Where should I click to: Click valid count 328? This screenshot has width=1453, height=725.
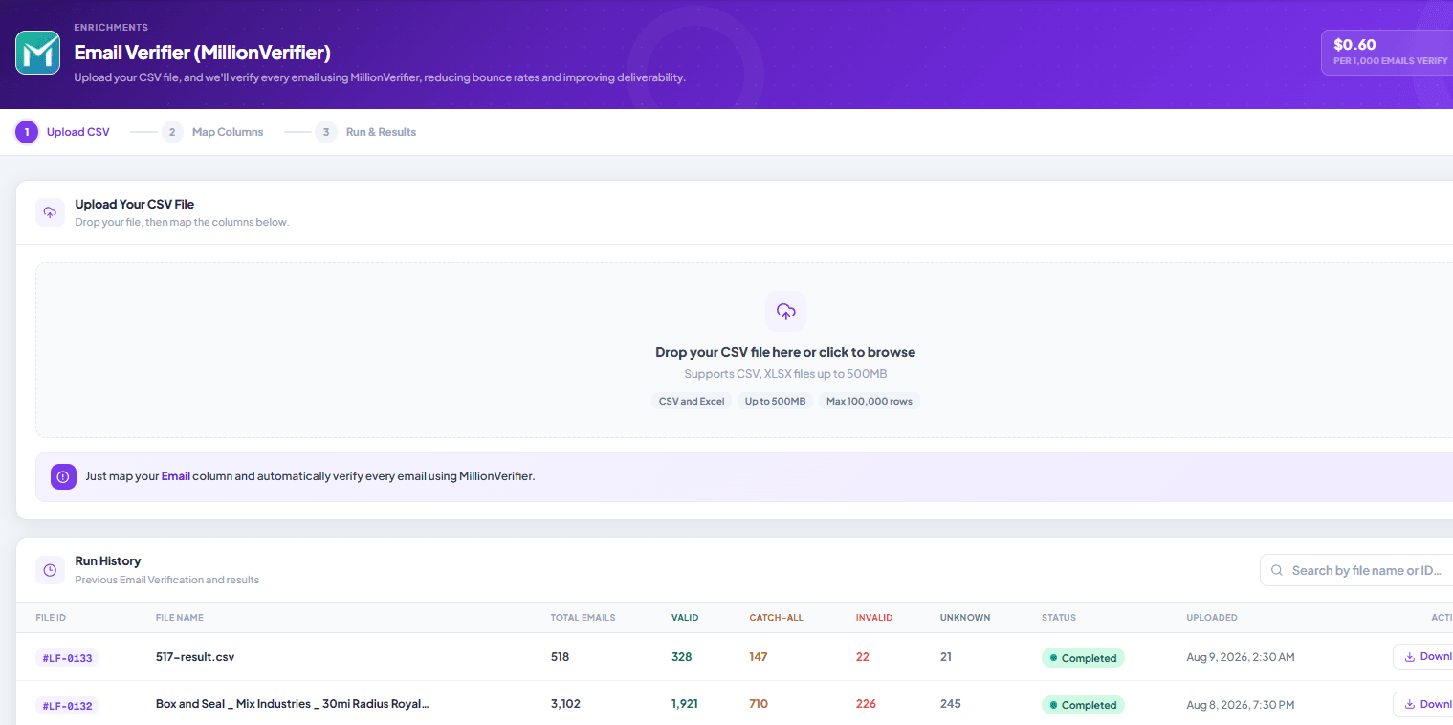pos(681,657)
